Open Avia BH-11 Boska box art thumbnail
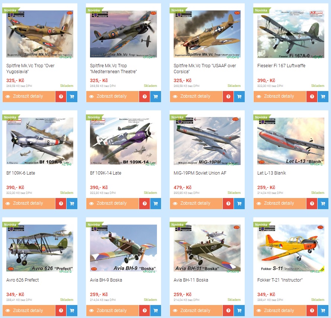Image resolution: width=331 pixels, height=318 pixels. coord(207,248)
